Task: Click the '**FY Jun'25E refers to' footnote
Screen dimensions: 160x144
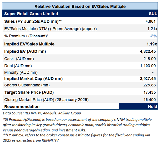Action: pos(76,138)
